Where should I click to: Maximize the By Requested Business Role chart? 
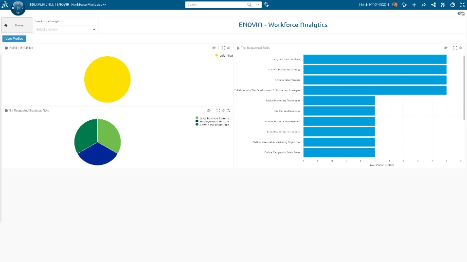pos(218,111)
